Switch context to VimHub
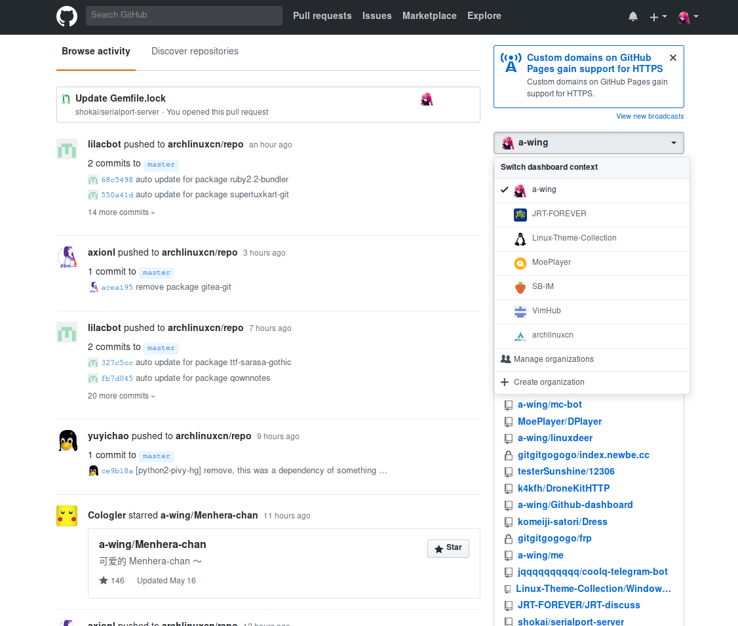738x626 pixels. (592, 311)
